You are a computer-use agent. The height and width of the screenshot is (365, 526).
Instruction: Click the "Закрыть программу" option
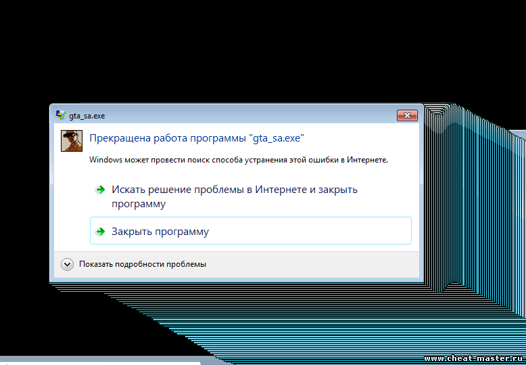click(x=251, y=230)
